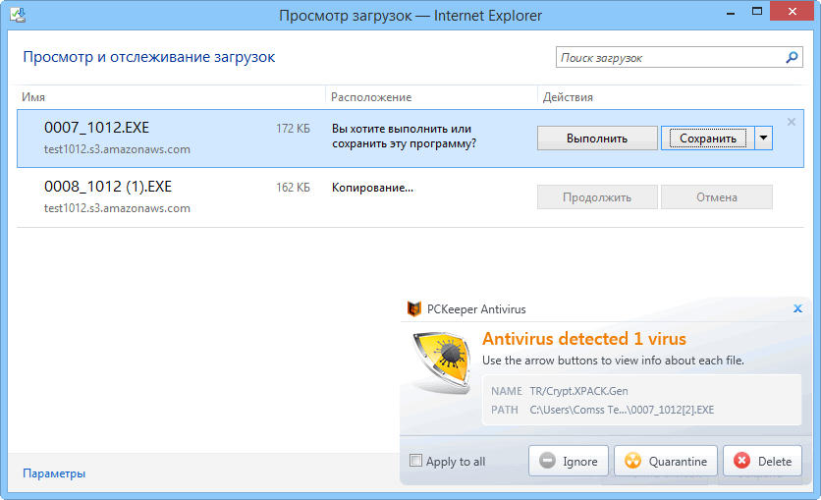The width and height of the screenshot is (821, 500).
Task: Click the run or save program question text
Action: tap(404, 137)
